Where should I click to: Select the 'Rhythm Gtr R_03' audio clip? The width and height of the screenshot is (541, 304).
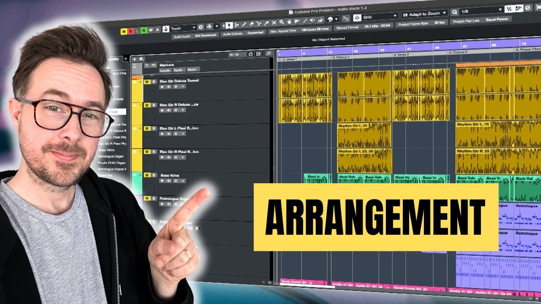tap(498, 160)
